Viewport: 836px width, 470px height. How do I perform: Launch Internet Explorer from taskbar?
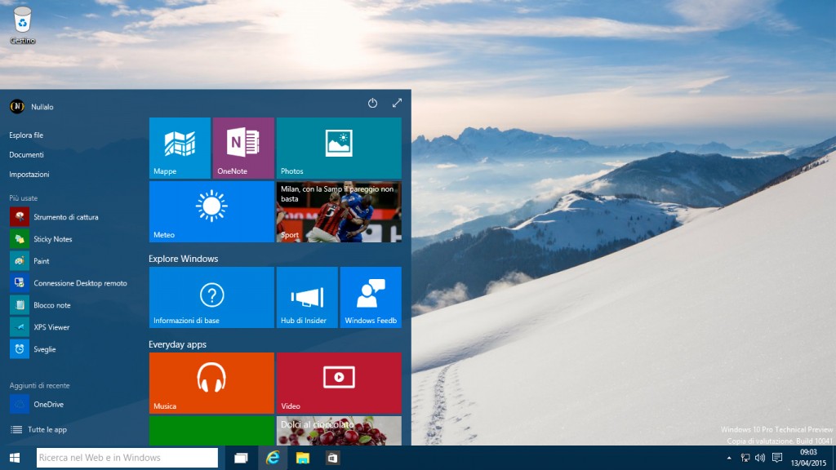tap(273, 458)
